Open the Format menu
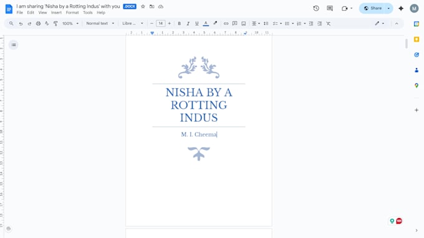The width and height of the screenshot is (424, 238). (x=72, y=12)
